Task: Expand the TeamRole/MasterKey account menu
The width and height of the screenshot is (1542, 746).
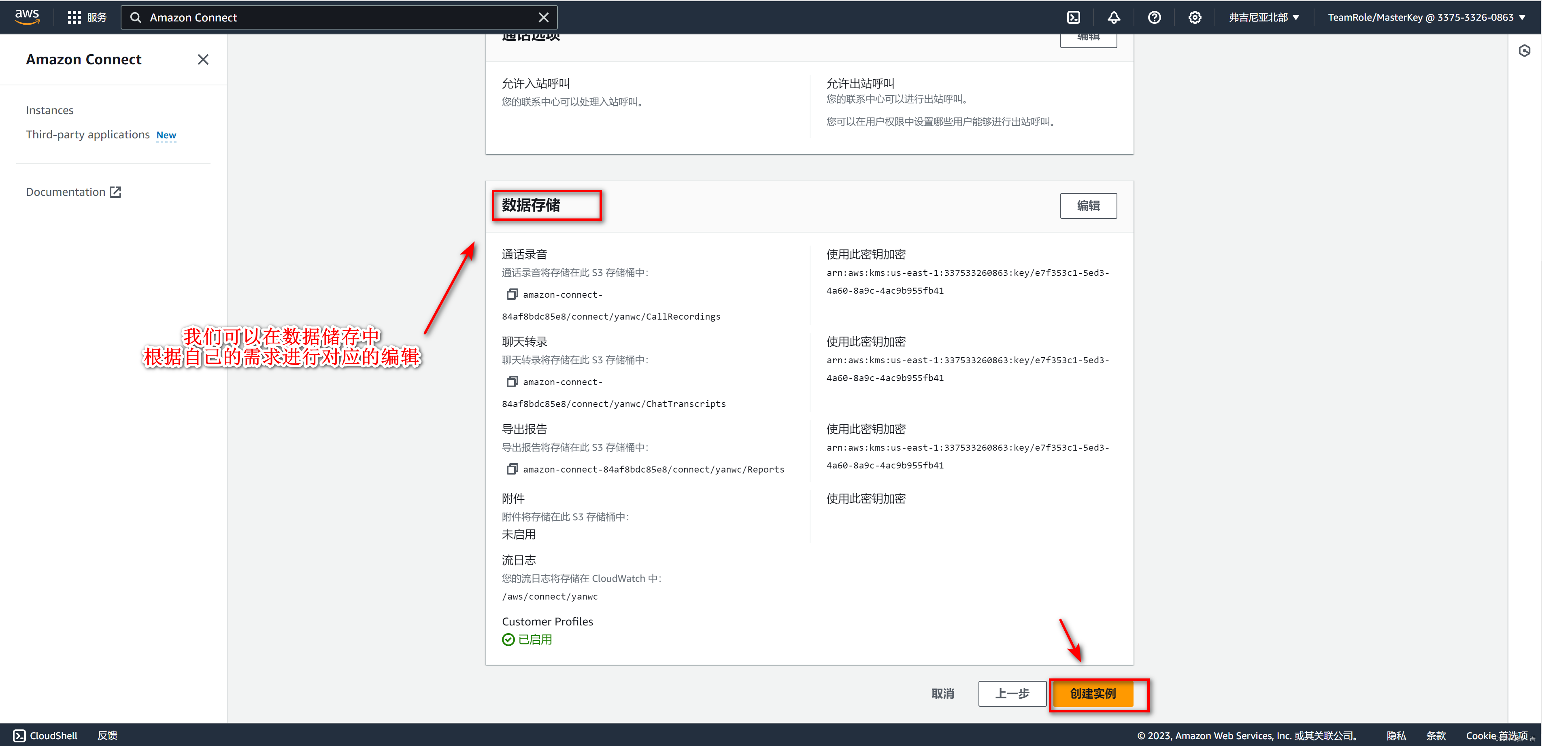Action: click(x=1427, y=17)
